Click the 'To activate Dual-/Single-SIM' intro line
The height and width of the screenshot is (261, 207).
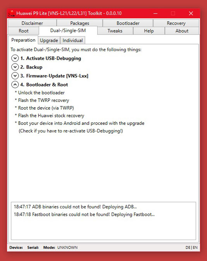click(76, 50)
